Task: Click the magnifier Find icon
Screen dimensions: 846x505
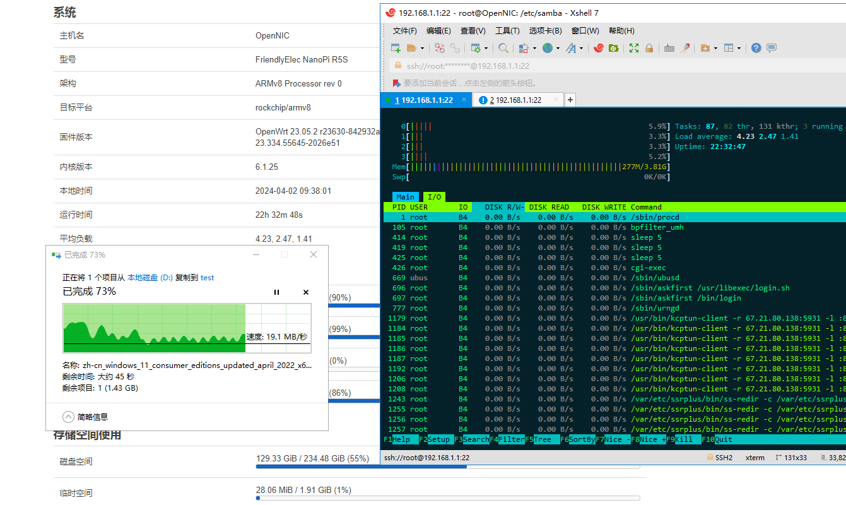Action: coord(503,48)
